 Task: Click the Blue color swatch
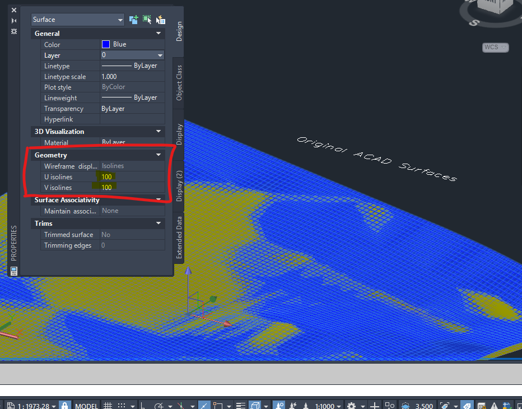(x=106, y=44)
